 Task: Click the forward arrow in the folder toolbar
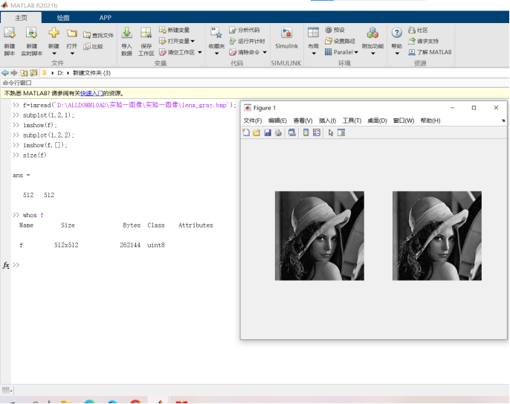[14, 73]
